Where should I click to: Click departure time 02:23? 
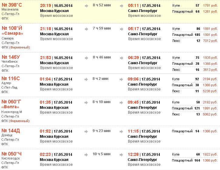(x=45, y=155)
